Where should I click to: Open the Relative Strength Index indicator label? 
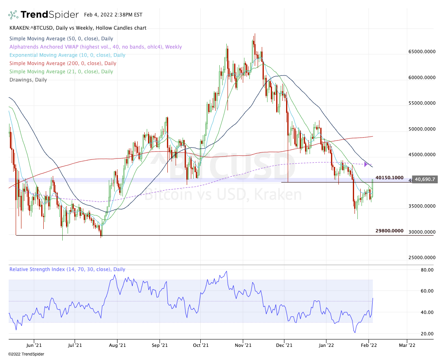click(67, 269)
